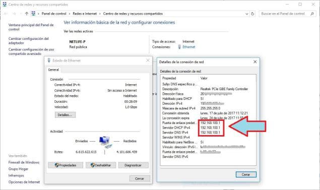320x190 pixels.
Task: Select the General tab in Estado de Ethernet
Action: (x=53, y=70)
